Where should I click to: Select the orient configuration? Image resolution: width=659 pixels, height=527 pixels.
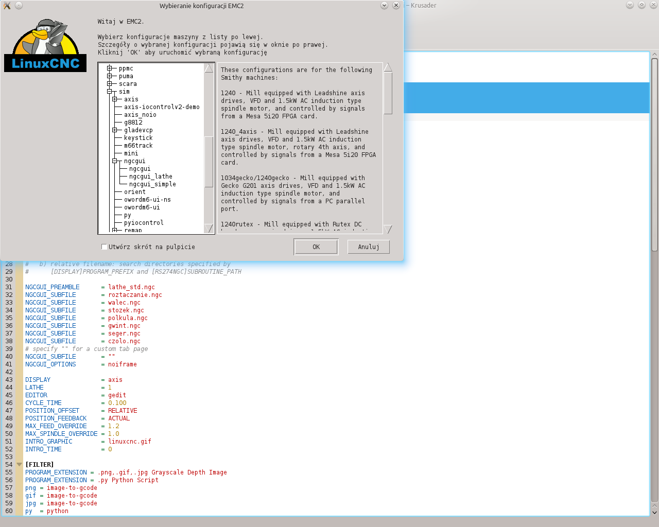coord(134,192)
